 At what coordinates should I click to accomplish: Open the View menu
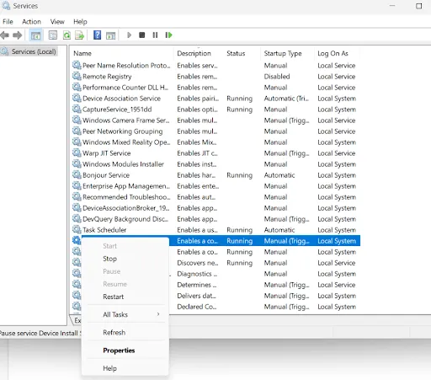(x=57, y=22)
